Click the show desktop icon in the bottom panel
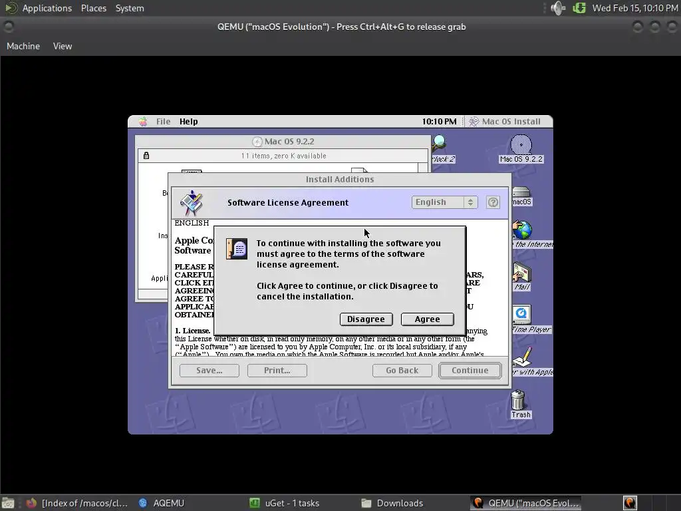This screenshot has height=511, width=681. [x=8, y=503]
